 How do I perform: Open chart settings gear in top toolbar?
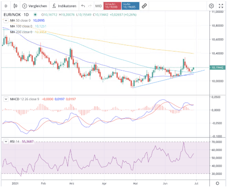click(x=211, y=6)
